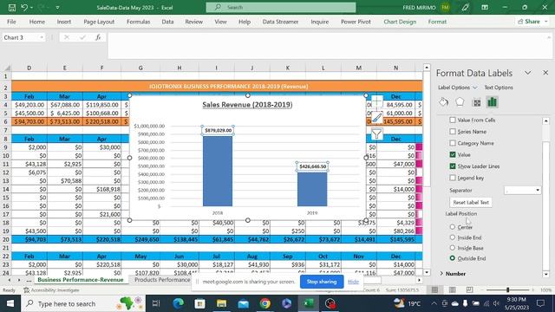Open the Formulas ribbon tab

(139, 22)
